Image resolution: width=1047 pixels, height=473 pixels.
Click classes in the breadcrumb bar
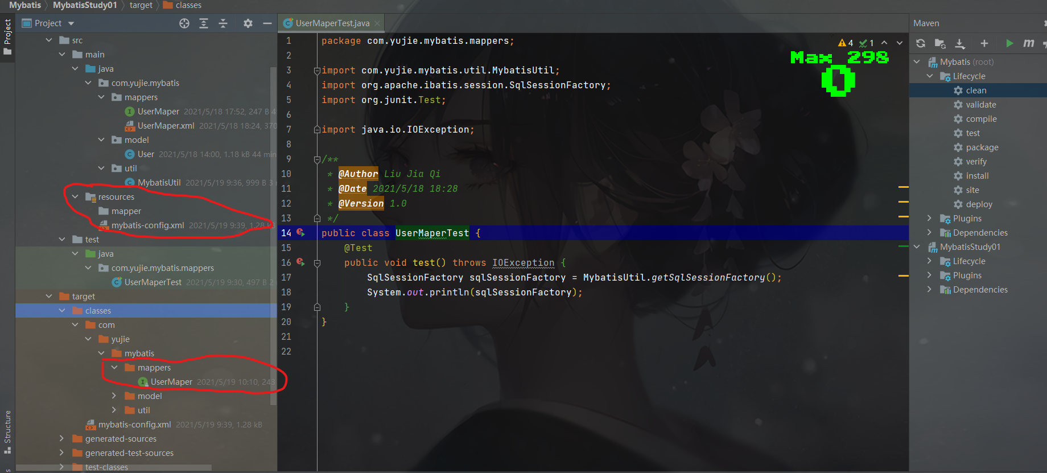tap(183, 5)
